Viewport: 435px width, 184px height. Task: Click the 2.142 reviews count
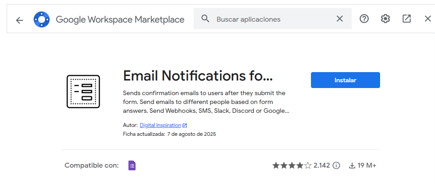tap(322, 166)
